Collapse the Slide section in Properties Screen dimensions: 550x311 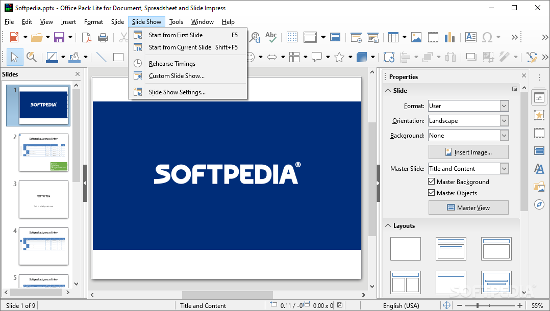pos(388,90)
